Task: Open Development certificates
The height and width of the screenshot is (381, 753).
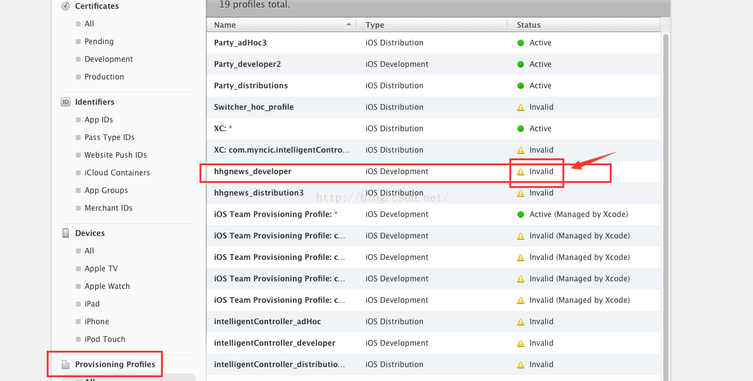Action: click(x=109, y=59)
